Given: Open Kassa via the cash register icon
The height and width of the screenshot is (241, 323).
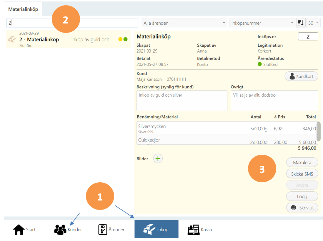Looking at the screenshot, I should click(x=194, y=230).
